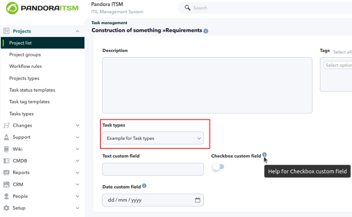Click the Checkbox custom field help icon
Screen dimensions: 352x217
[x=264, y=154]
